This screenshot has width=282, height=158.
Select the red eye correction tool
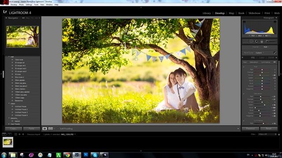[x=256, y=41]
